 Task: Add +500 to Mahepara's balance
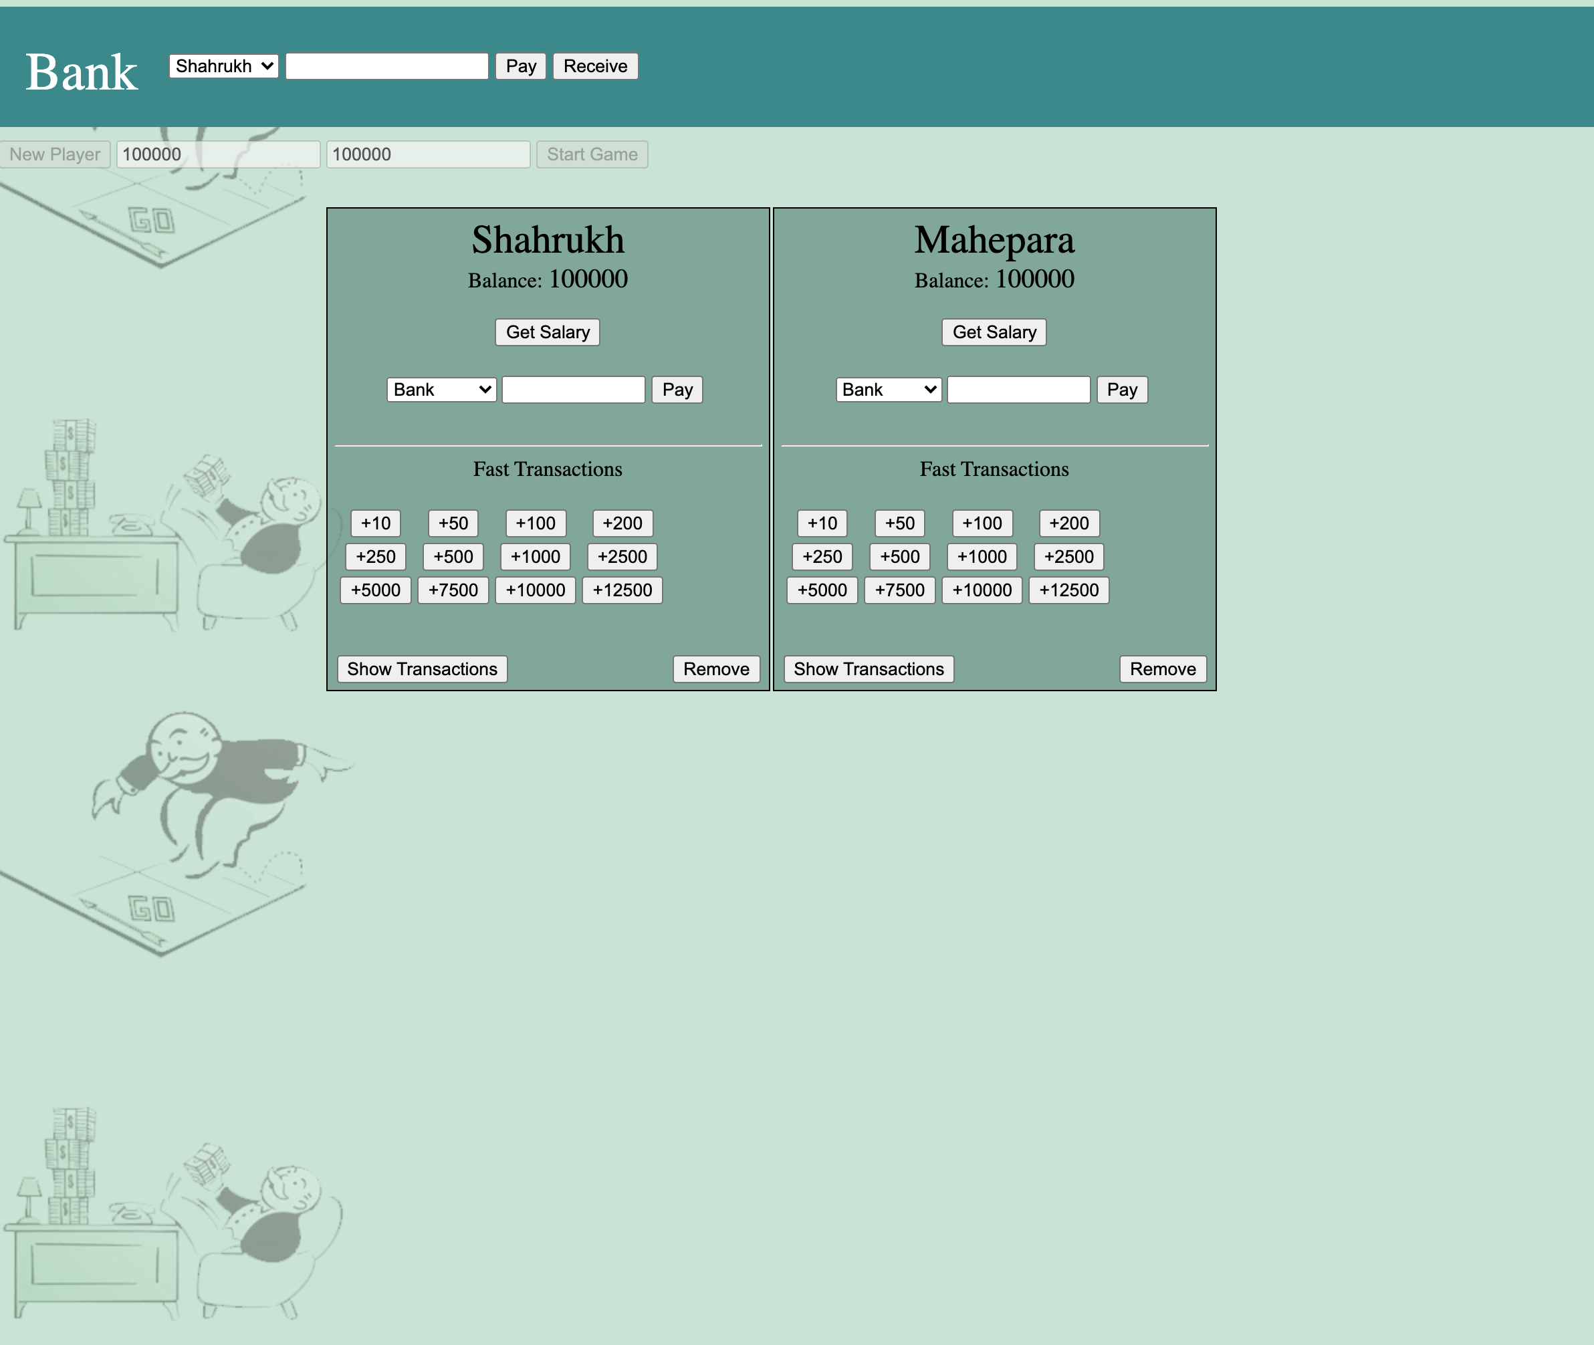click(x=899, y=557)
